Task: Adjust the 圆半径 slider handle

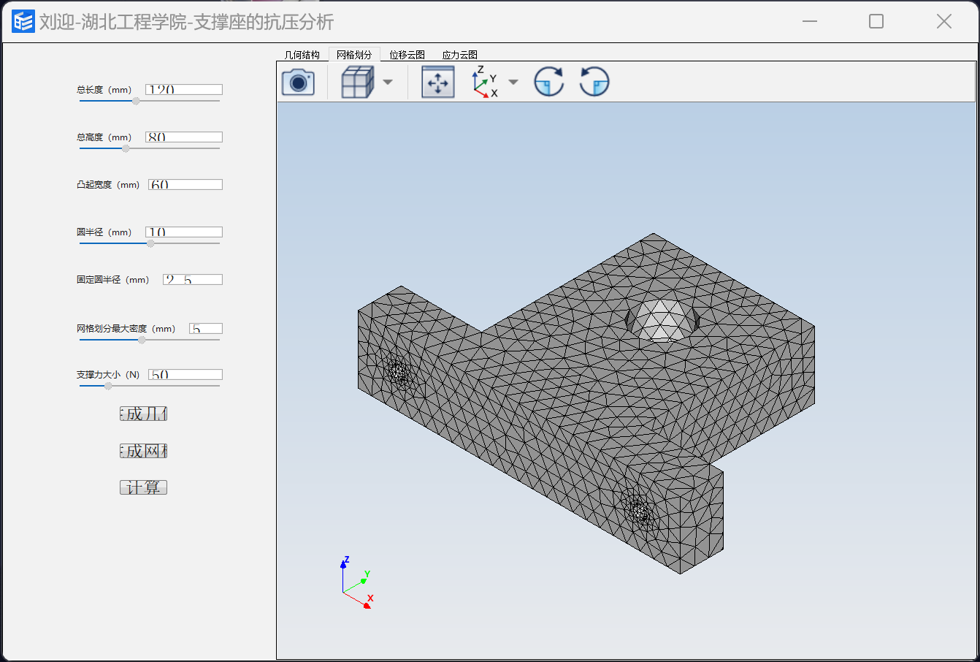Action: (x=150, y=243)
